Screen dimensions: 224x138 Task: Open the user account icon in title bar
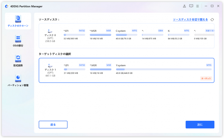point(184,6)
